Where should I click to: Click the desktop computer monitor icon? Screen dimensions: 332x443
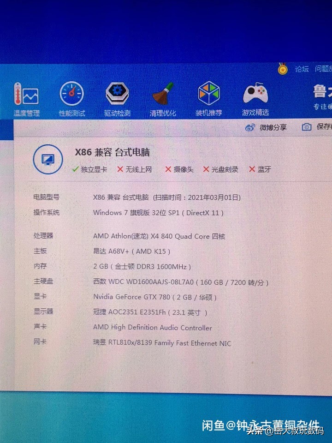coord(48,159)
